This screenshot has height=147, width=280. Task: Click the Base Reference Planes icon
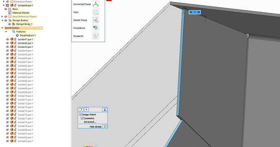(10, 16)
